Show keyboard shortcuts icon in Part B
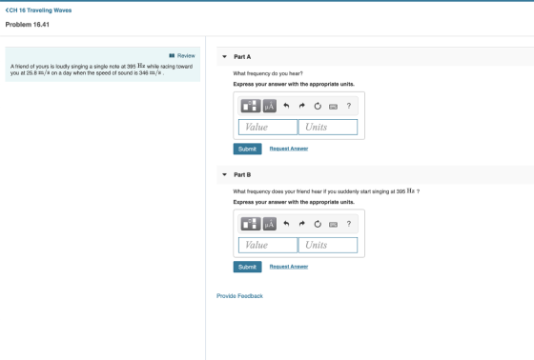The image size is (534, 360). [333, 224]
